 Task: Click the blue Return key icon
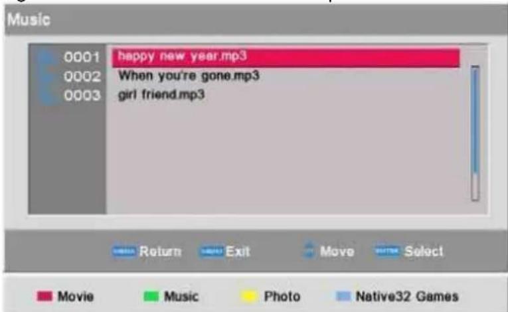pyautogui.click(x=124, y=252)
